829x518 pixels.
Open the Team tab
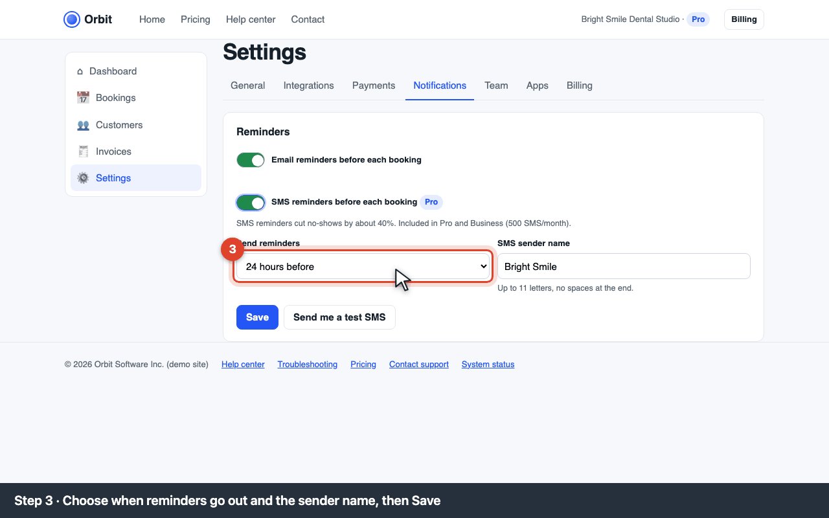coord(496,85)
